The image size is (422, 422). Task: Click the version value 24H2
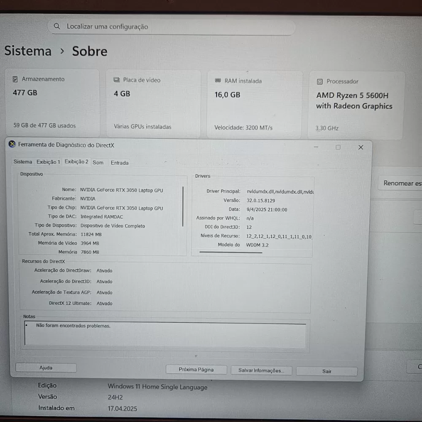pyautogui.click(x=115, y=397)
